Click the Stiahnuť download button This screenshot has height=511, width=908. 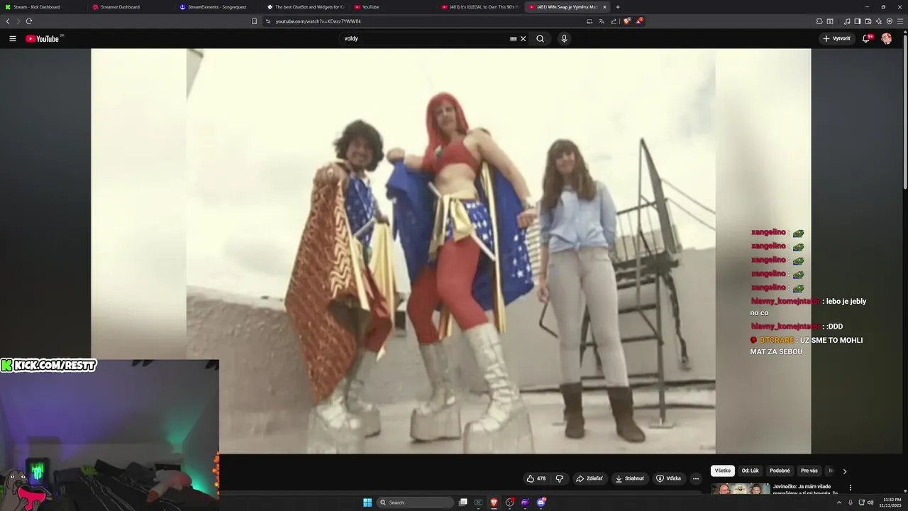[x=630, y=478]
